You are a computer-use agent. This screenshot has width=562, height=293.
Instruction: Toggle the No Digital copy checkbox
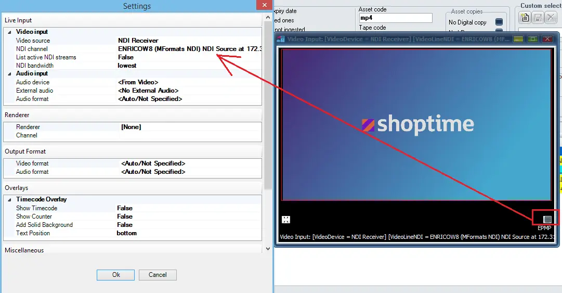499,22
